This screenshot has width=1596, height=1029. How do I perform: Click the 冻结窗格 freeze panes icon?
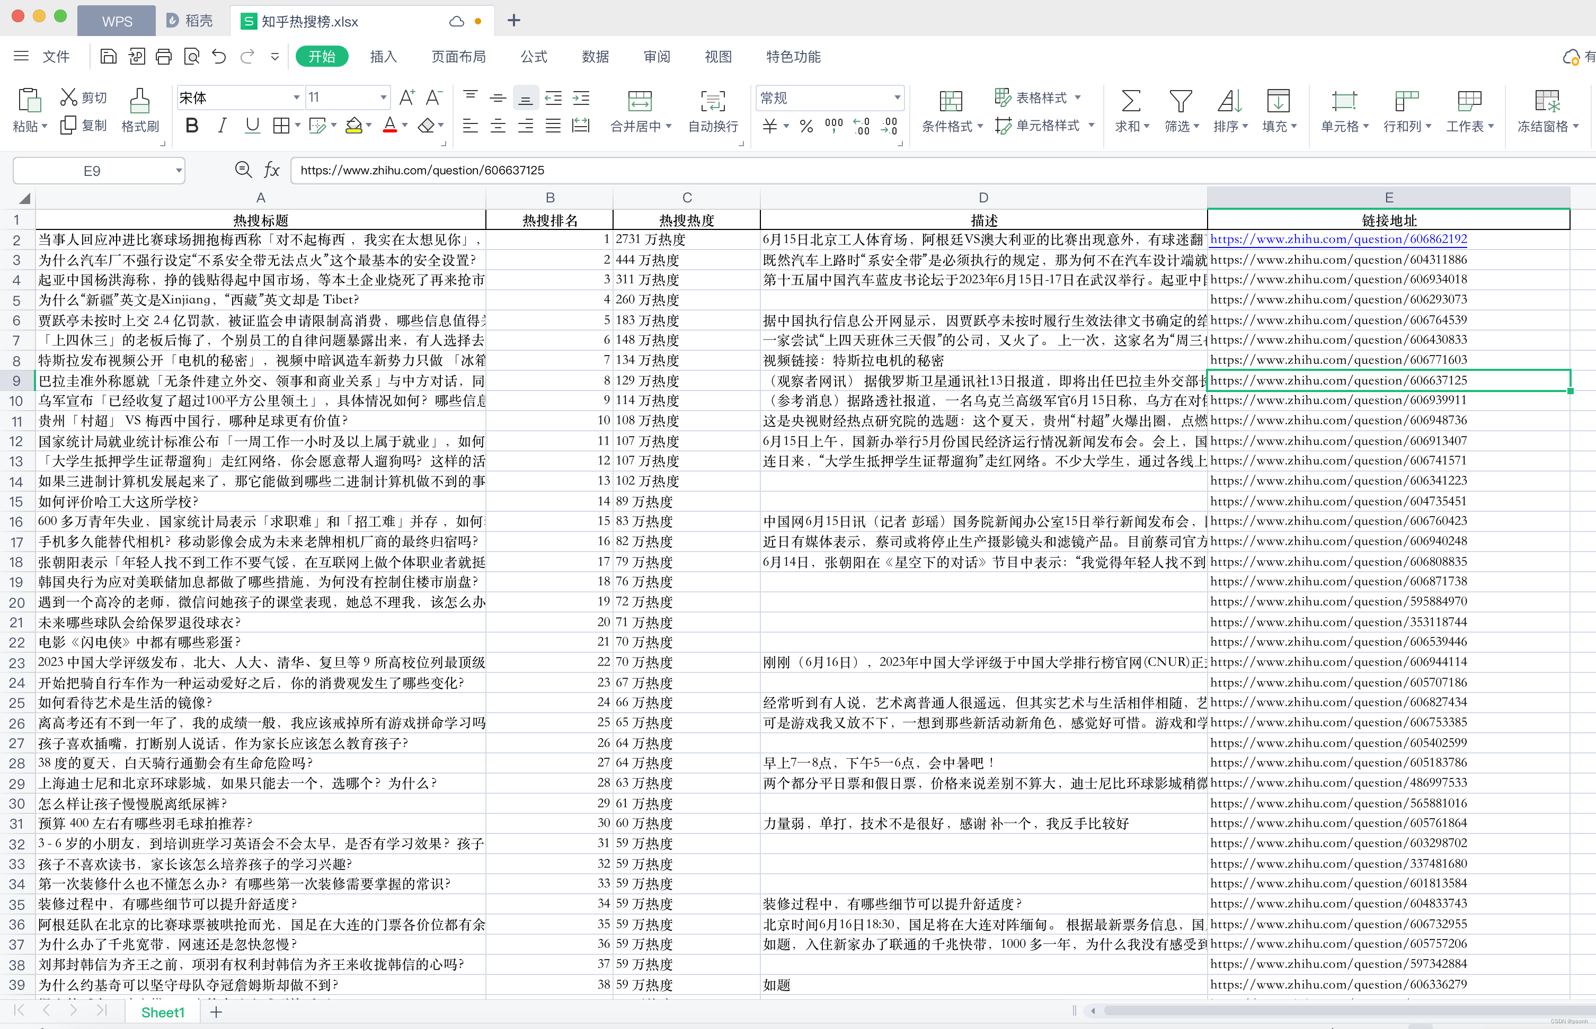tap(1547, 101)
